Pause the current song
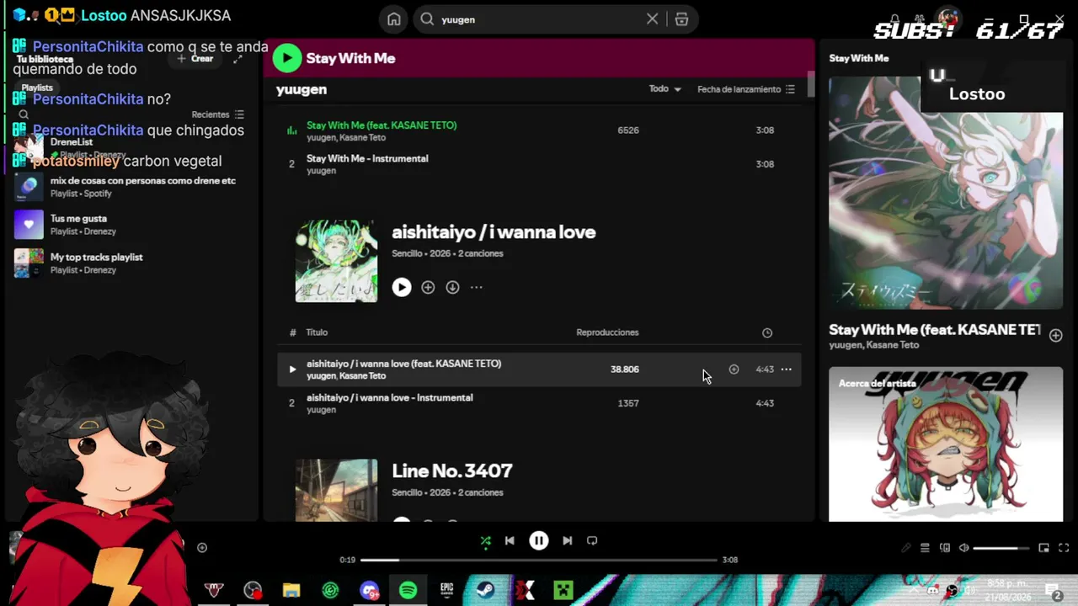The image size is (1078, 606). (539, 541)
